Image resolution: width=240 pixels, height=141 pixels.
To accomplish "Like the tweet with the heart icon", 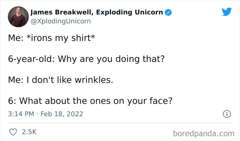I will 13,132.
